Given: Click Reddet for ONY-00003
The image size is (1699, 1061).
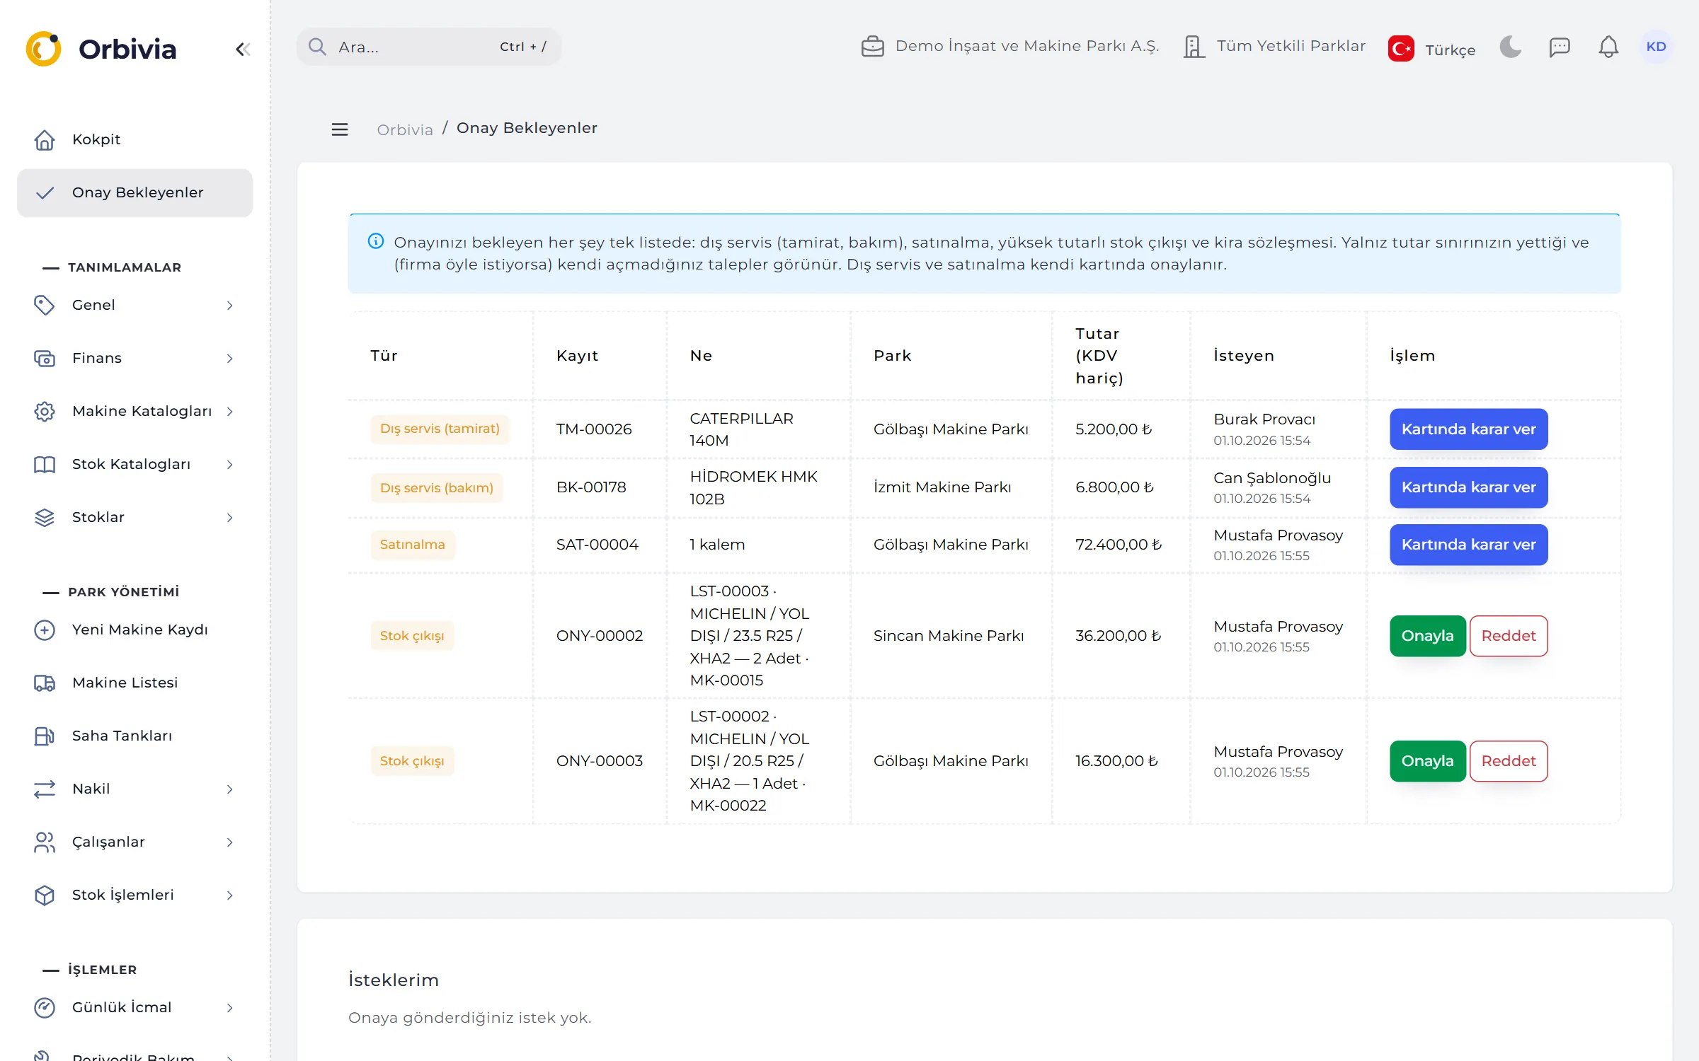Looking at the screenshot, I should point(1509,760).
